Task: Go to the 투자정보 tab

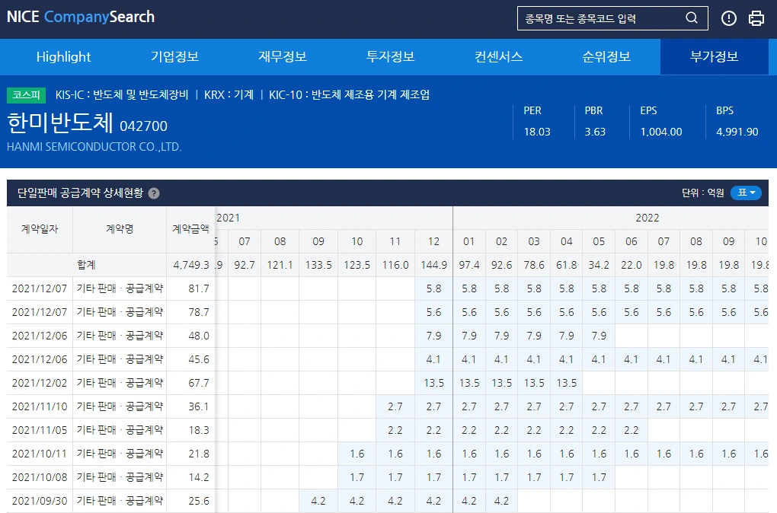Action: point(389,56)
